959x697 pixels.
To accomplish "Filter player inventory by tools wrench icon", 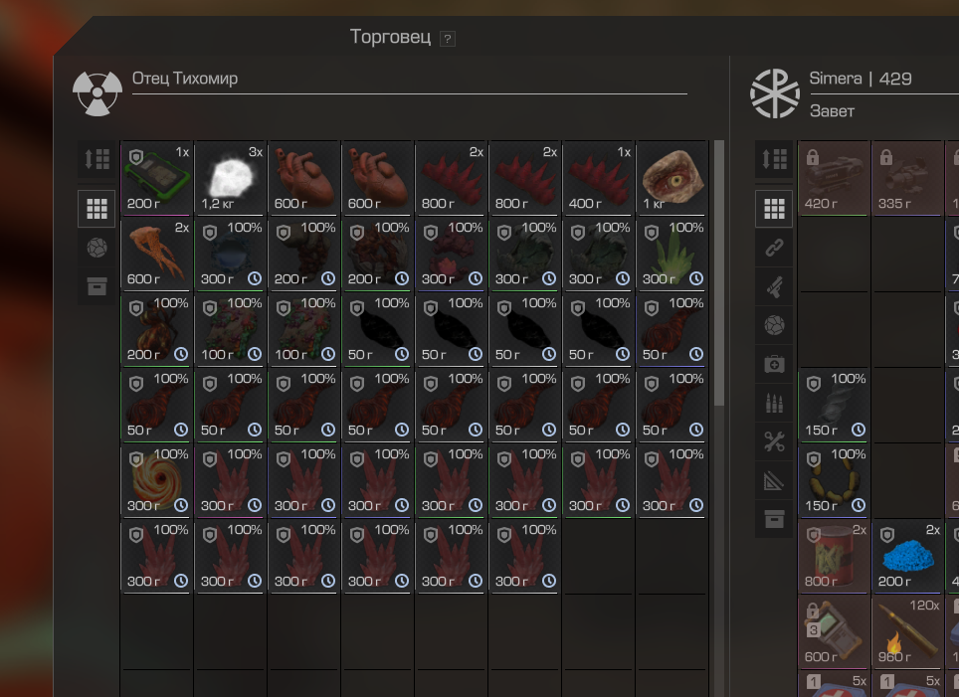I will pos(774,441).
